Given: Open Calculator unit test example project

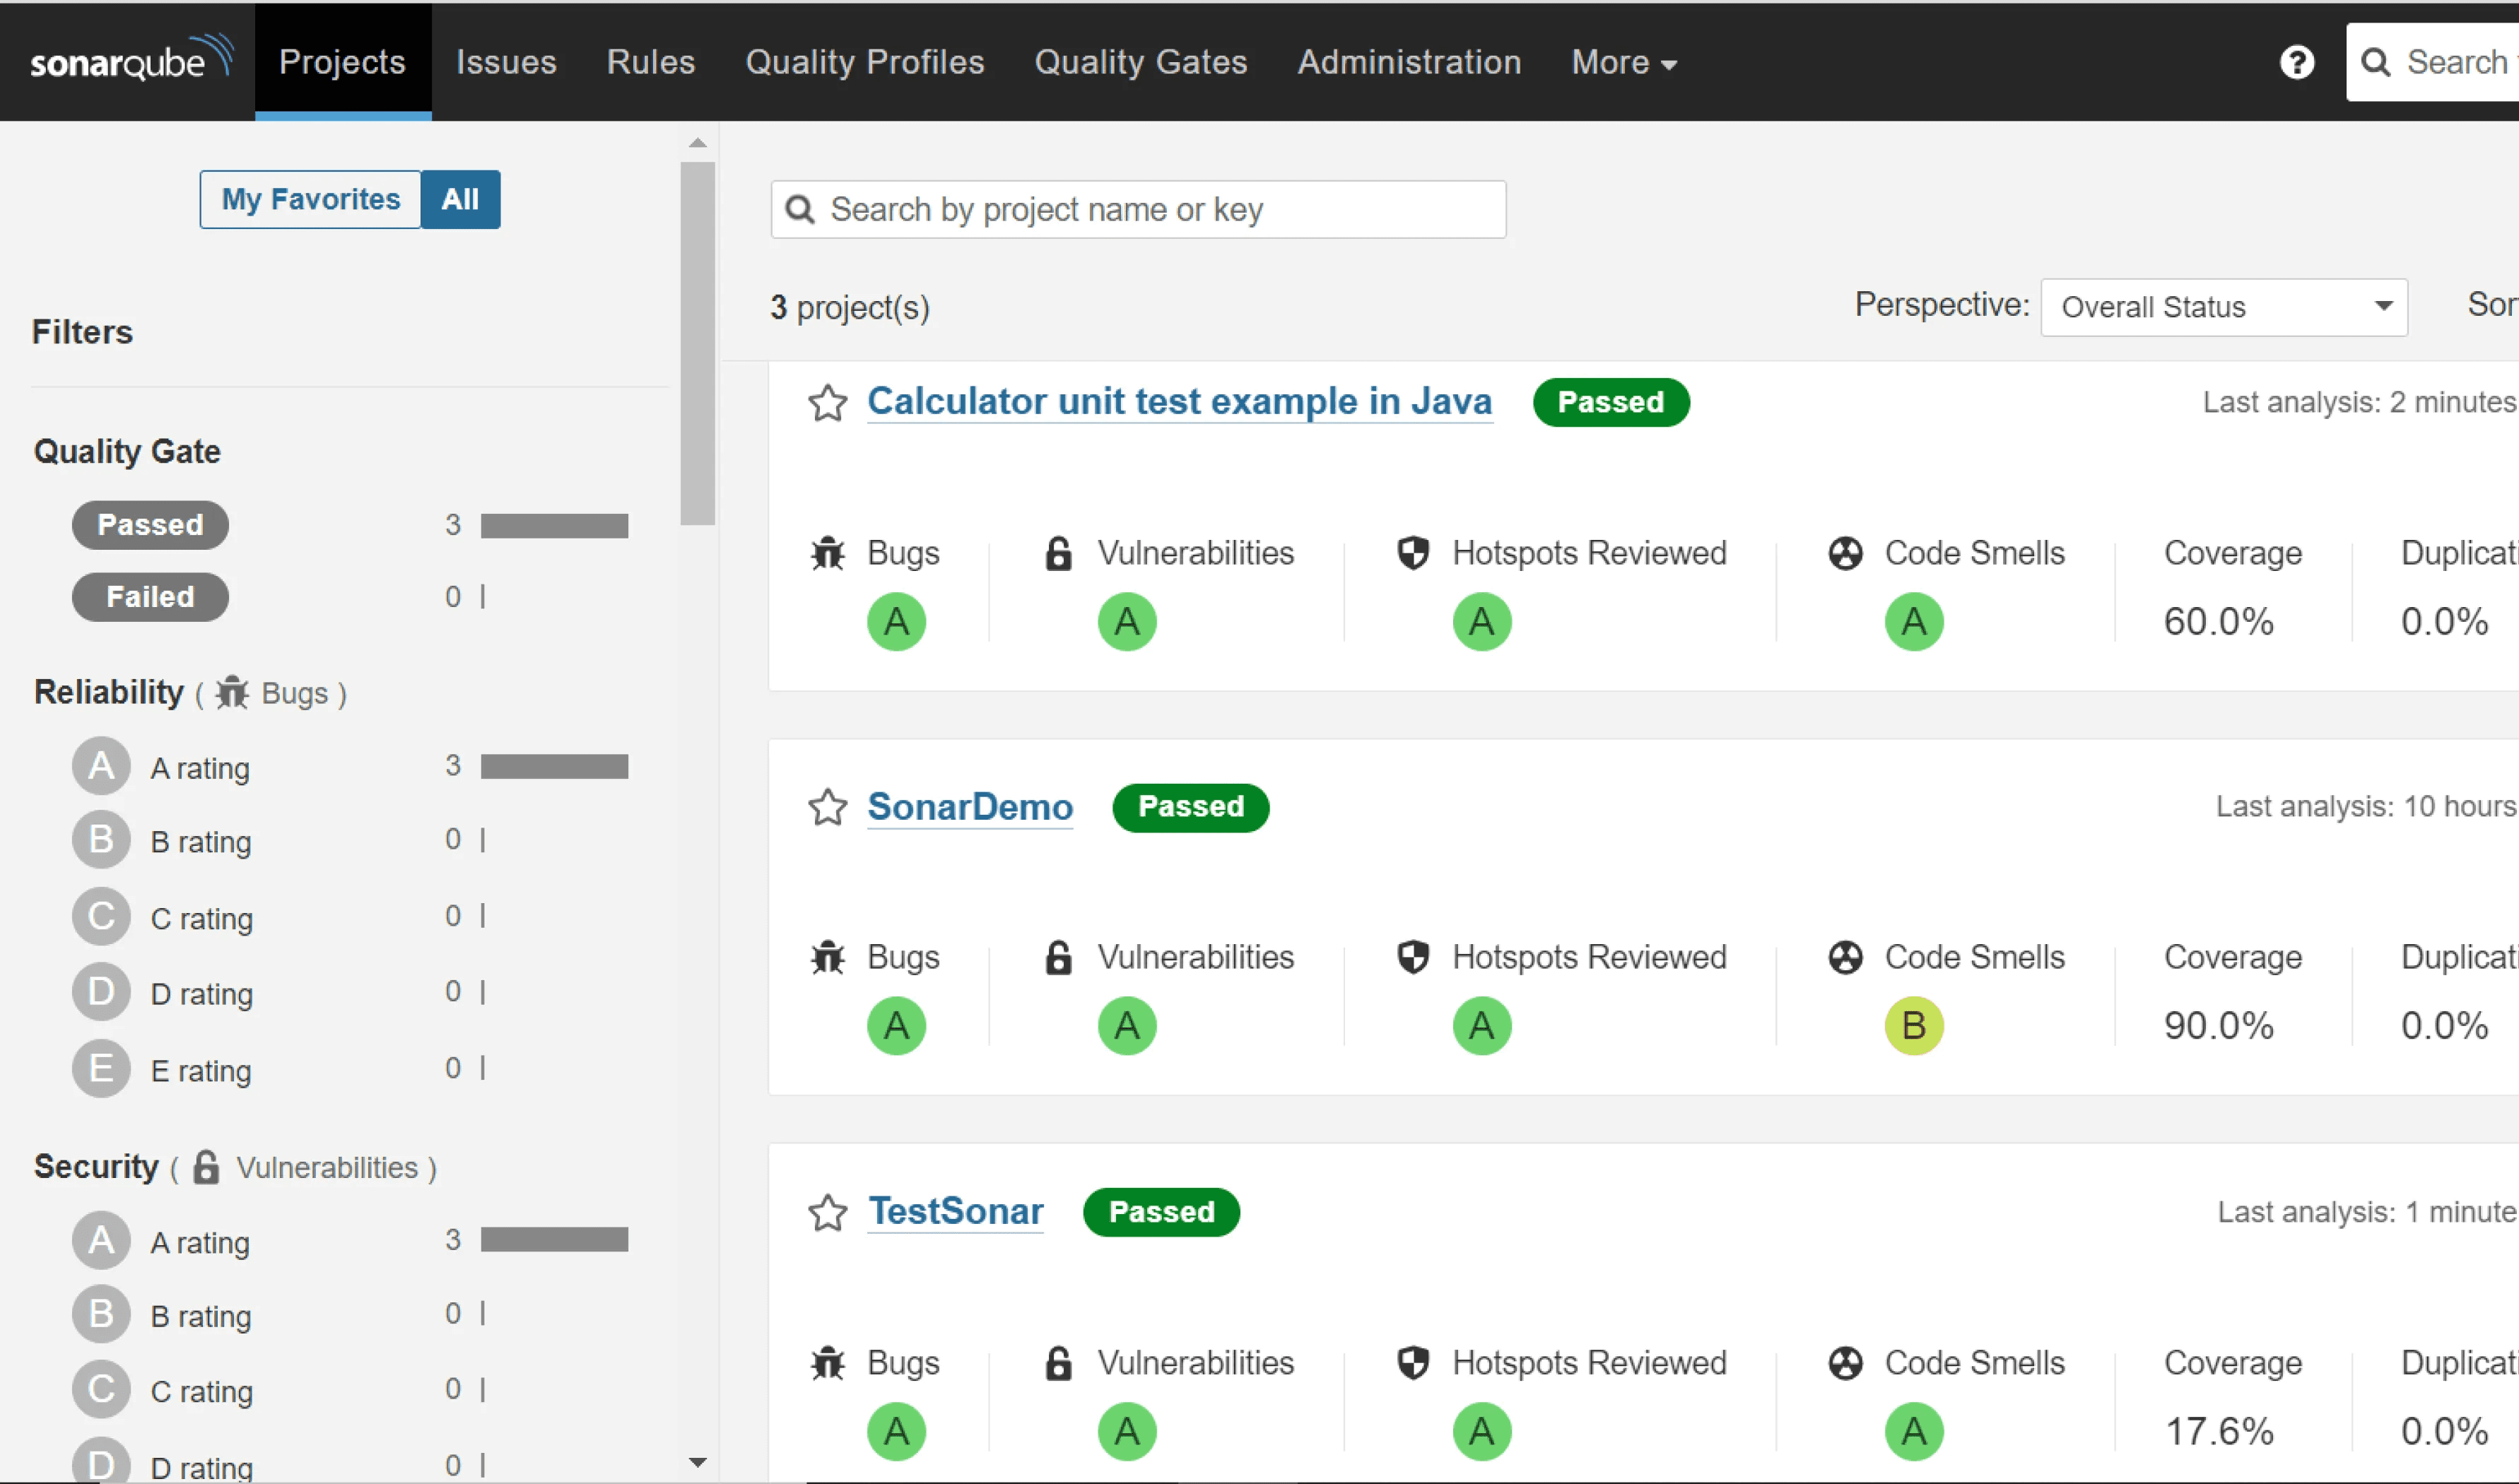Looking at the screenshot, I should point(1178,401).
